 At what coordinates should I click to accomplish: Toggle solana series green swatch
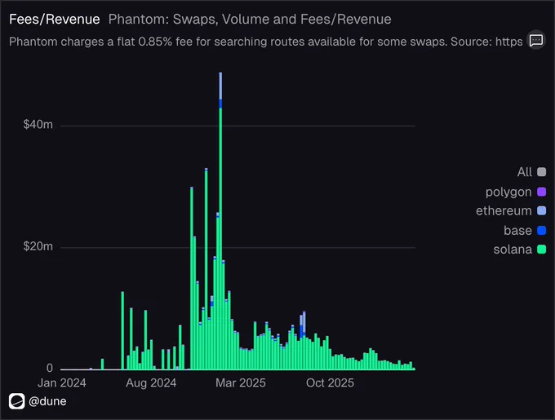(x=542, y=250)
